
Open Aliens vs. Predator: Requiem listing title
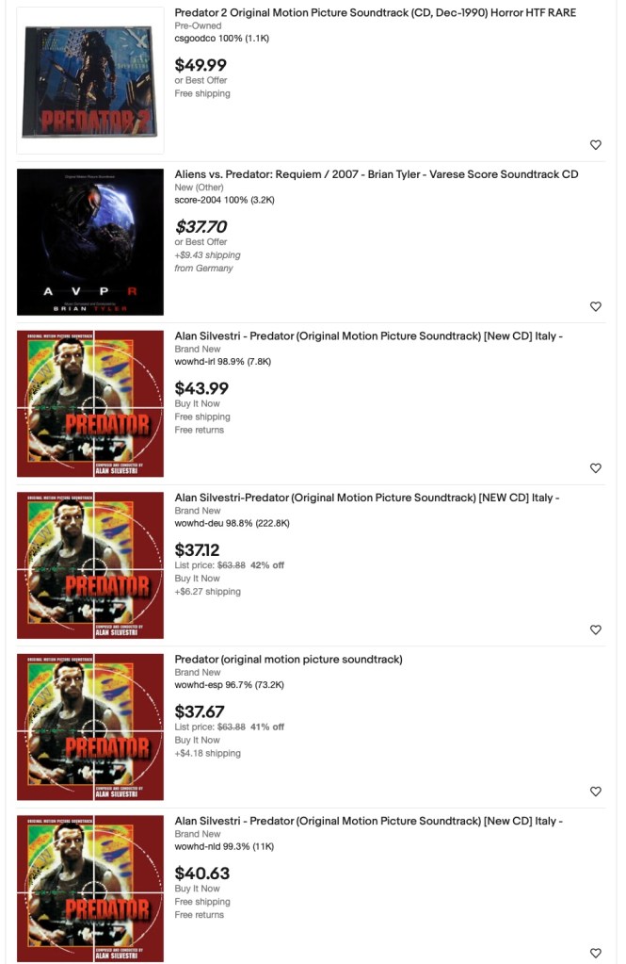tap(377, 174)
